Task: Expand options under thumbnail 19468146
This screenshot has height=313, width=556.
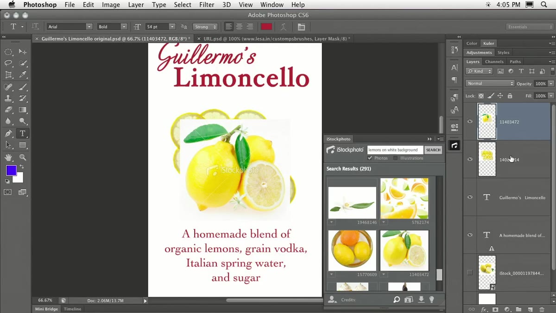Action: (x=331, y=222)
